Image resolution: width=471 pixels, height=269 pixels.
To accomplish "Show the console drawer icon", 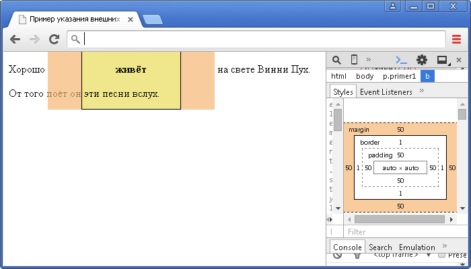I will (402, 60).
